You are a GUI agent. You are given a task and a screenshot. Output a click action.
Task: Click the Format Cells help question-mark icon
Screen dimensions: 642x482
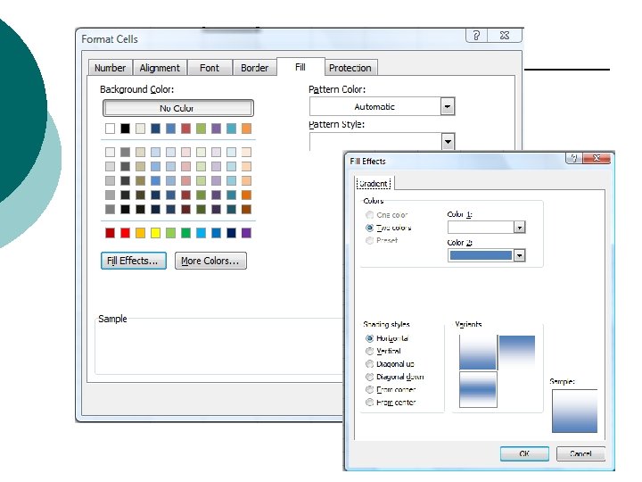[476, 36]
